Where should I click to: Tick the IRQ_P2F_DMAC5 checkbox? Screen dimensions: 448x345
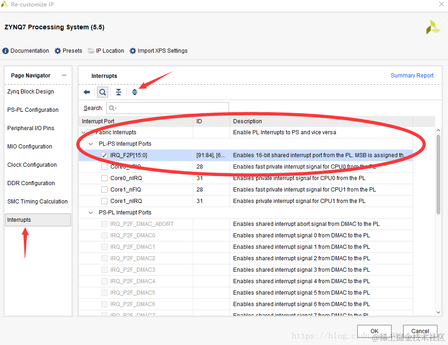104,292
